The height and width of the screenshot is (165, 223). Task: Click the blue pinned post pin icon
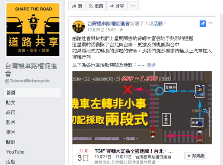203,24
